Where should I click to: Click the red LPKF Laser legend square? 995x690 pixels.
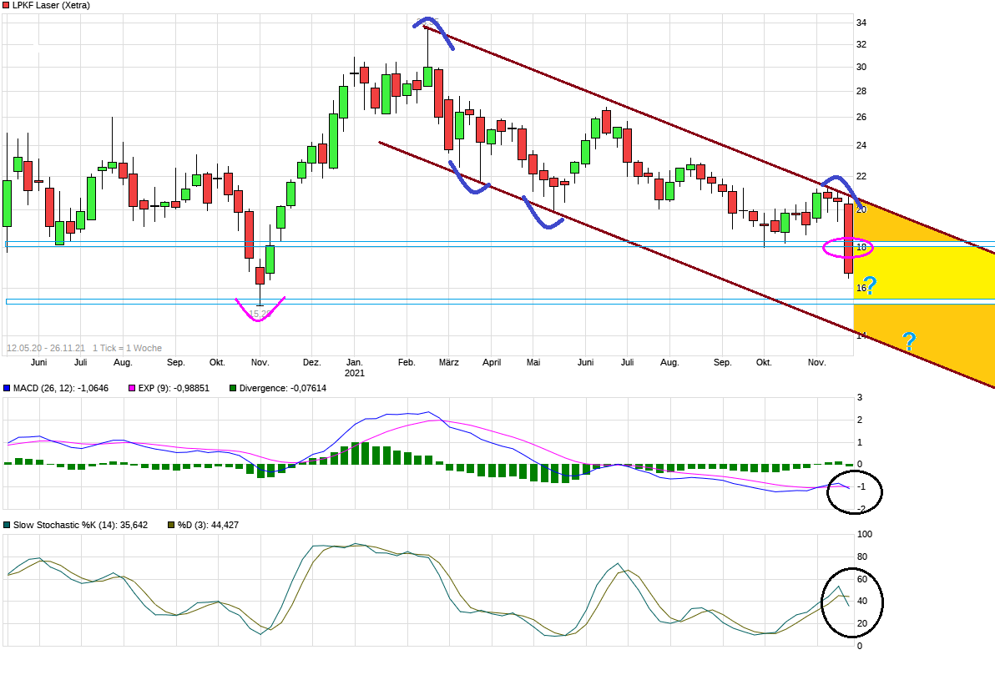(7, 6)
